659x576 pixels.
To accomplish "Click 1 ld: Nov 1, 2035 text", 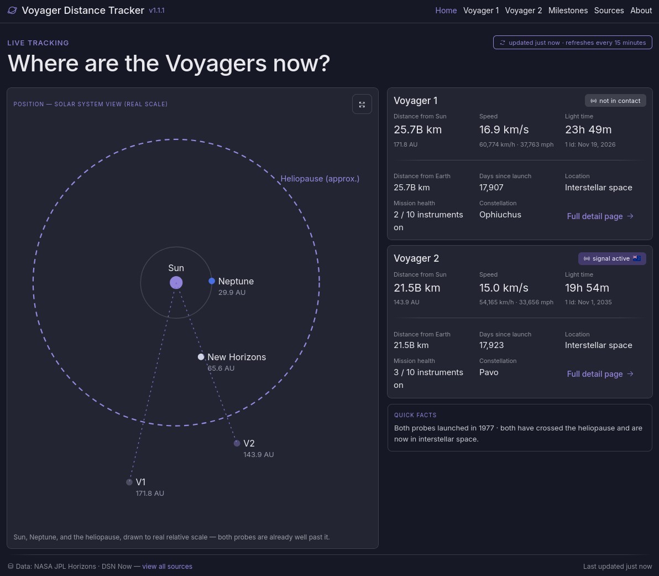I will 588,302.
